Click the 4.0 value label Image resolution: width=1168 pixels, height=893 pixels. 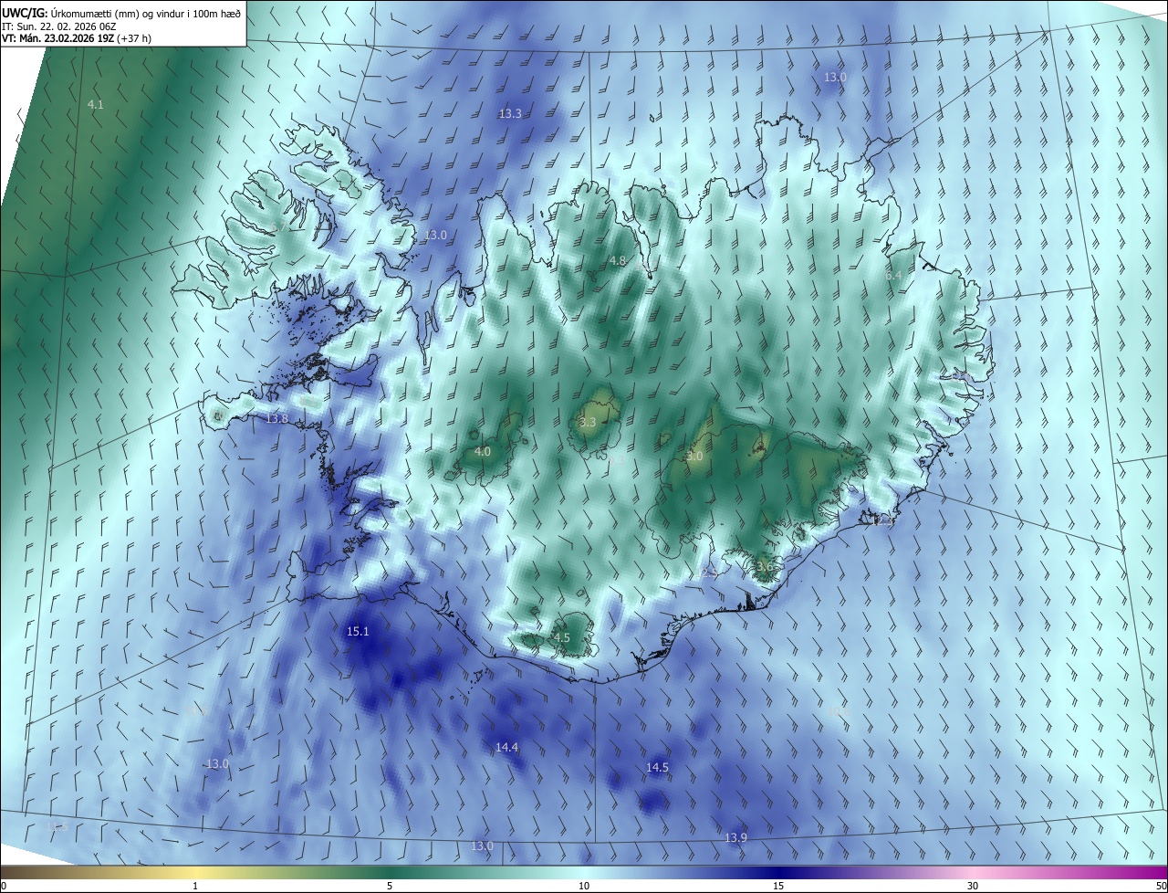coord(483,451)
